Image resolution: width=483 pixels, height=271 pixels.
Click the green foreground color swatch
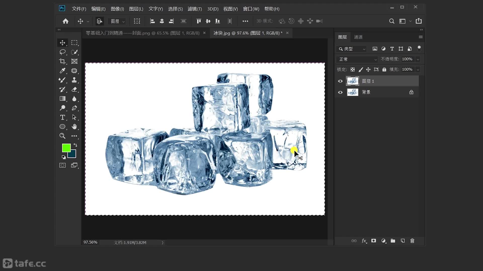[66, 148]
